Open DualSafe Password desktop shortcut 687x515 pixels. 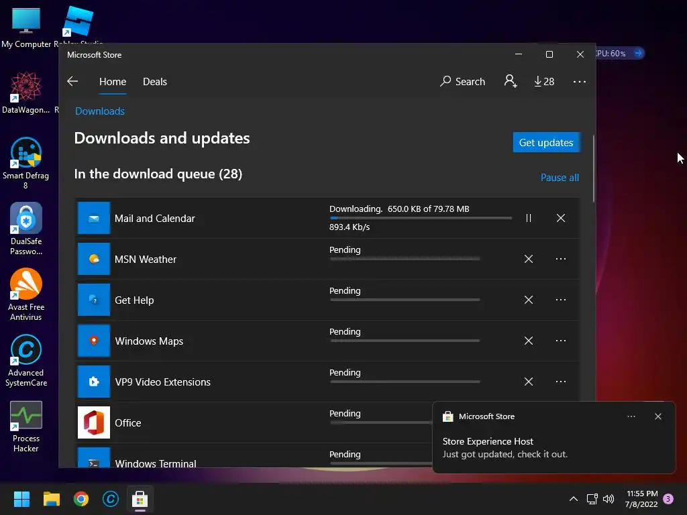(26, 229)
